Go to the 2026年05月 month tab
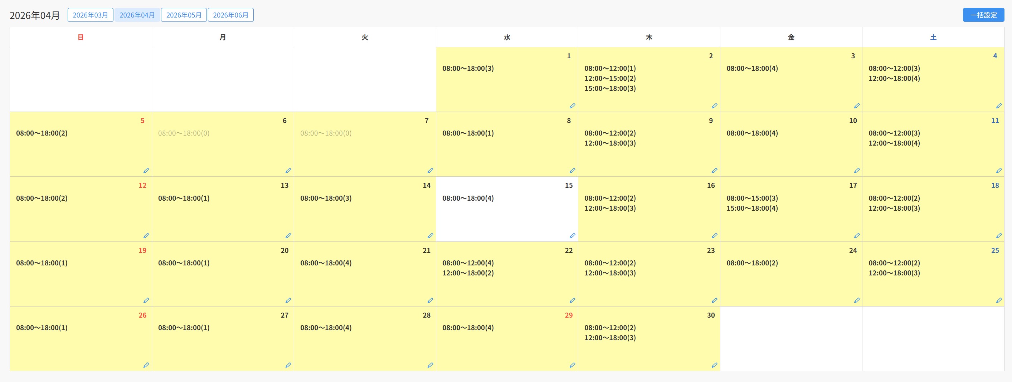Viewport: 1012px width, 382px height. 184,15
